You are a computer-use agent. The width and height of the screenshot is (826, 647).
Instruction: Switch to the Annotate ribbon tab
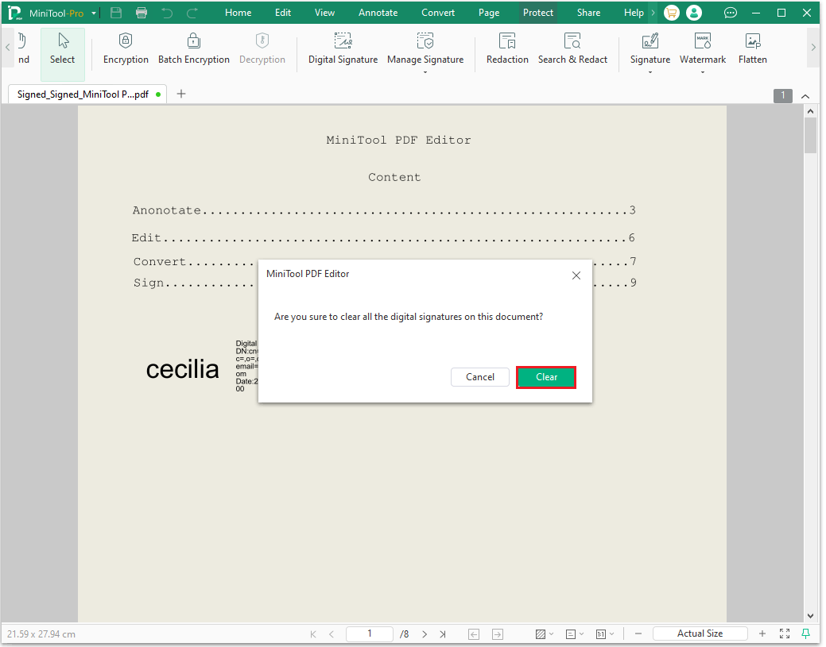[x=378, y=12]
